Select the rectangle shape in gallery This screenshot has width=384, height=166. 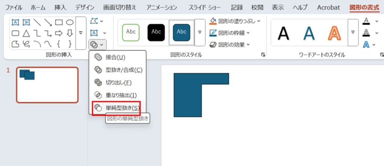click(x=59, y=22)
